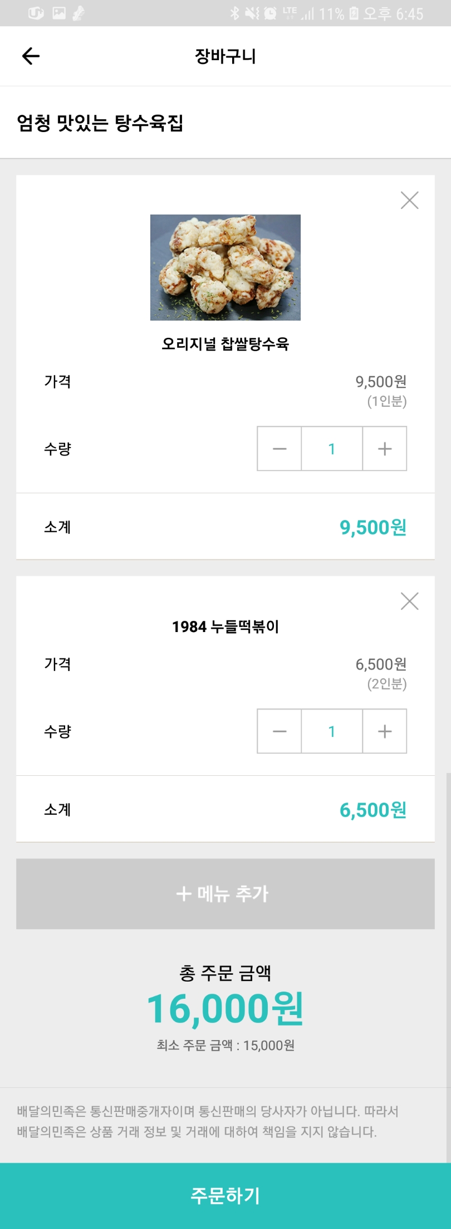Increase 1984 누들떡볶이 quantity with plus
This screenshot has width=451, height=1229.
pos(385,731)
